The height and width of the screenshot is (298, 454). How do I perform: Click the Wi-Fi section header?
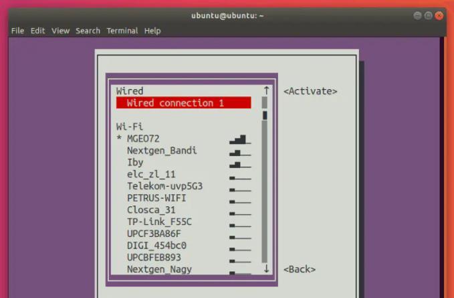tap(130, 127)
